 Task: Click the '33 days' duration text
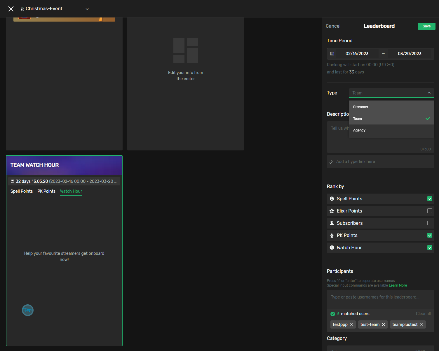coord(356,72)
